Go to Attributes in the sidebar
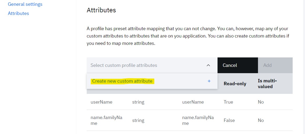 (x=18, y=13)
